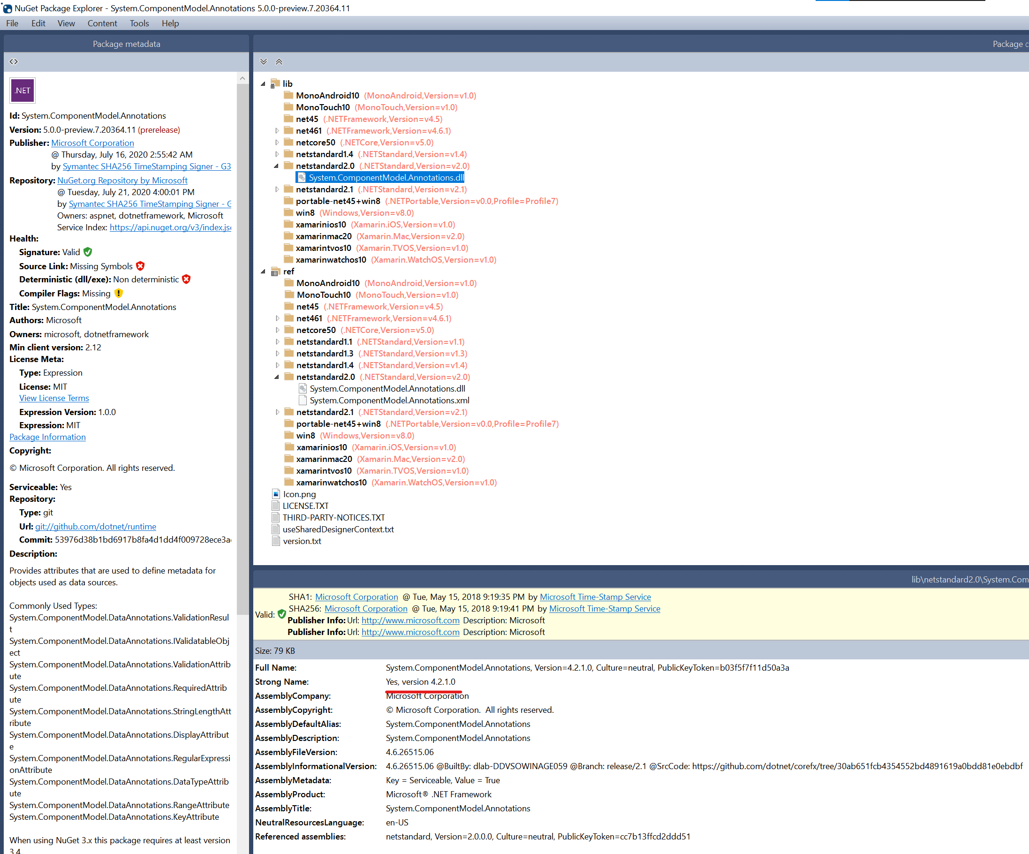Expand the netstandard2.1 folder under ref
This screenshot has height=854, width=1029.
(x=277, y=412)
